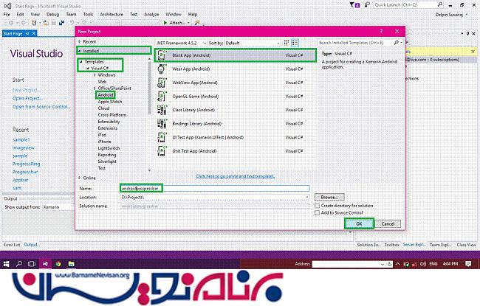Open the Sort by Default dropdown
The width and height of the screenshot is (480, 306).
(253, 43)
